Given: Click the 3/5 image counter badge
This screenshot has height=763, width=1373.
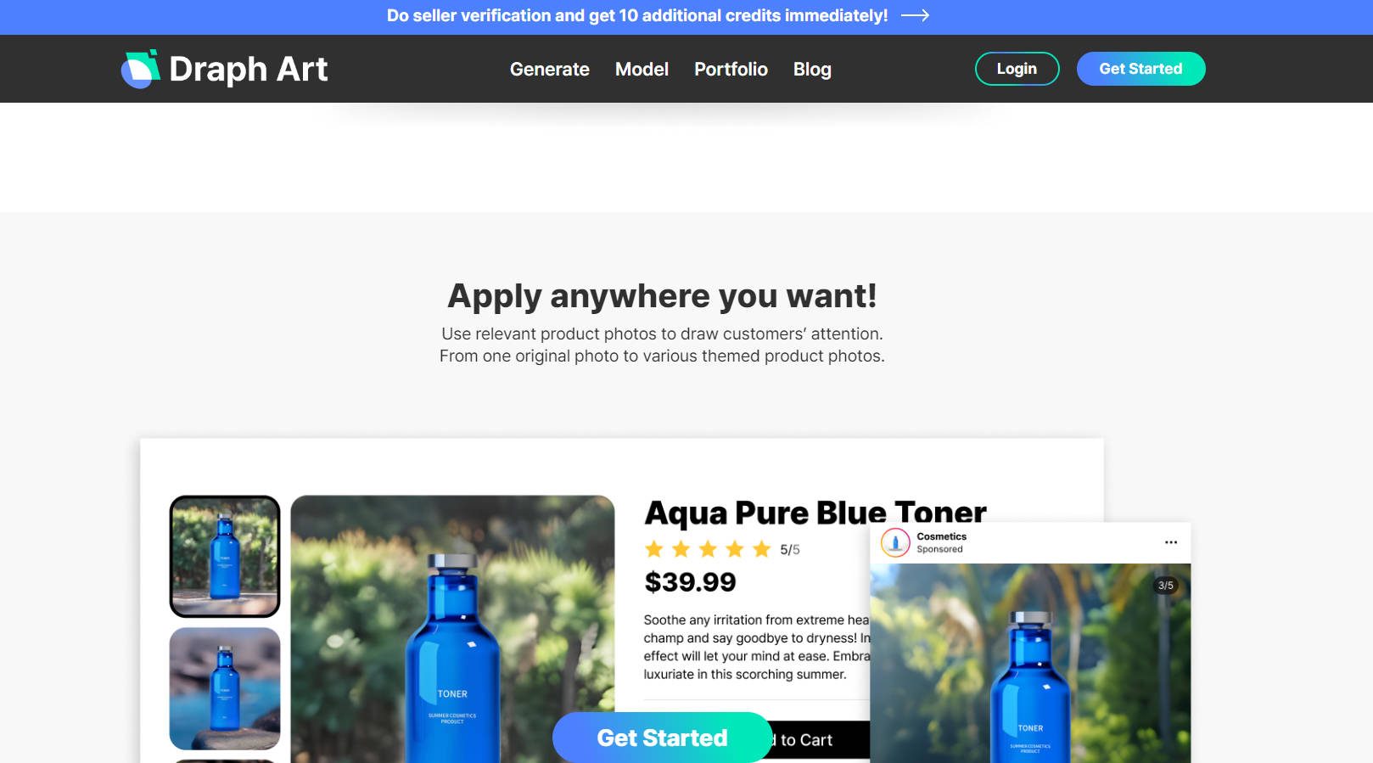Looking at the screenshot, I should click(x=1165, y=586).
